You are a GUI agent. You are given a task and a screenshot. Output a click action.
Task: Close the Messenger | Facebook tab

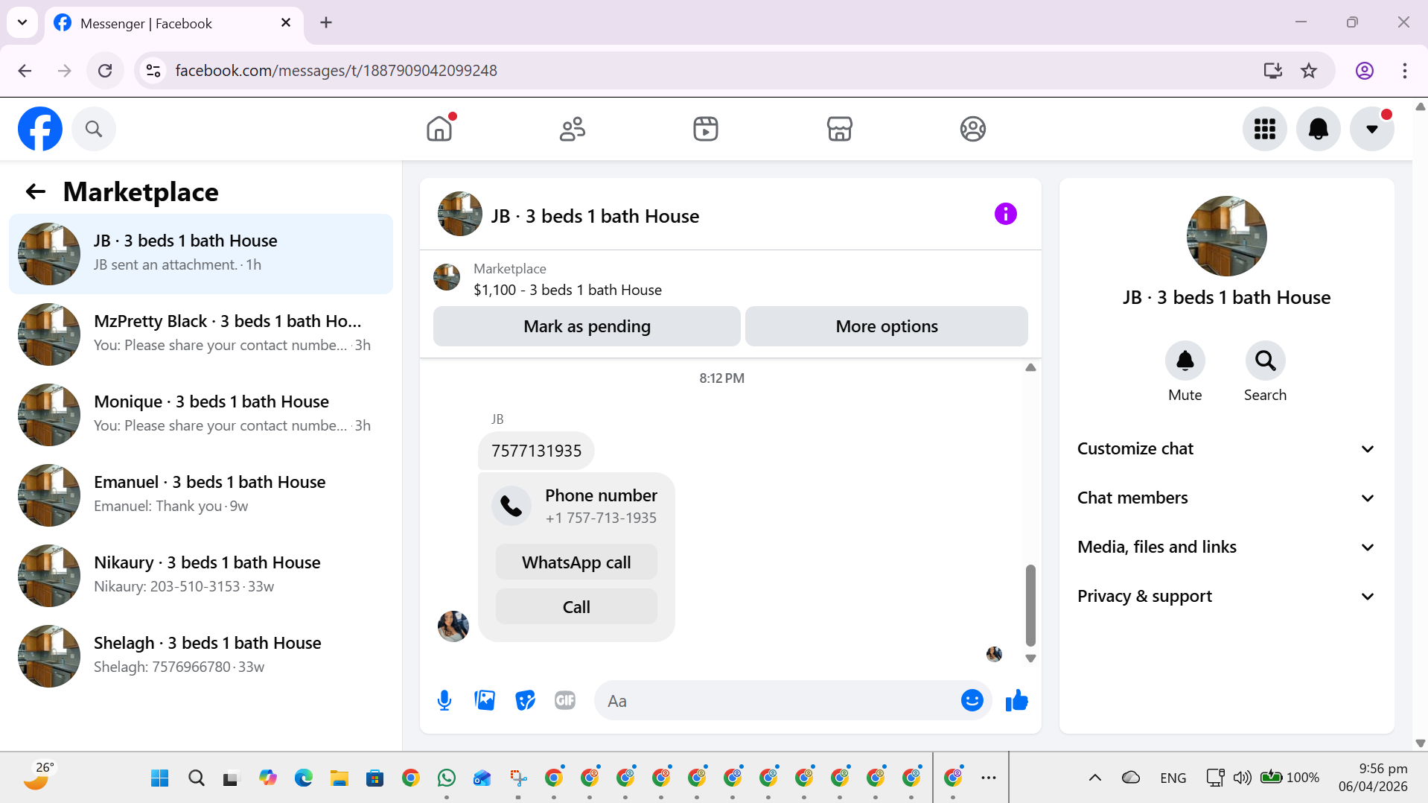pos(286,23)
